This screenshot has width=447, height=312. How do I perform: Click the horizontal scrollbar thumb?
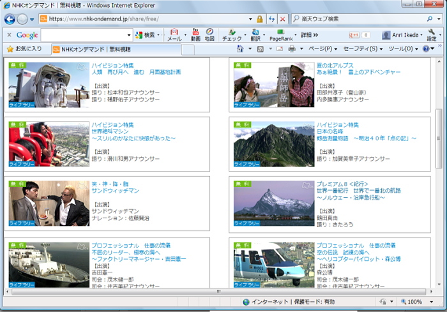tap(218, 292)
